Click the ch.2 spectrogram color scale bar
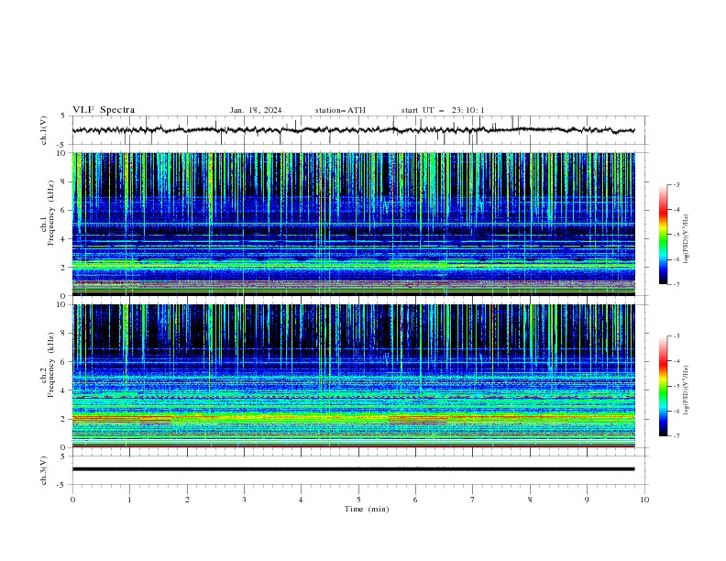This screenshot has height=561, width=726. [x=663, y=386]
